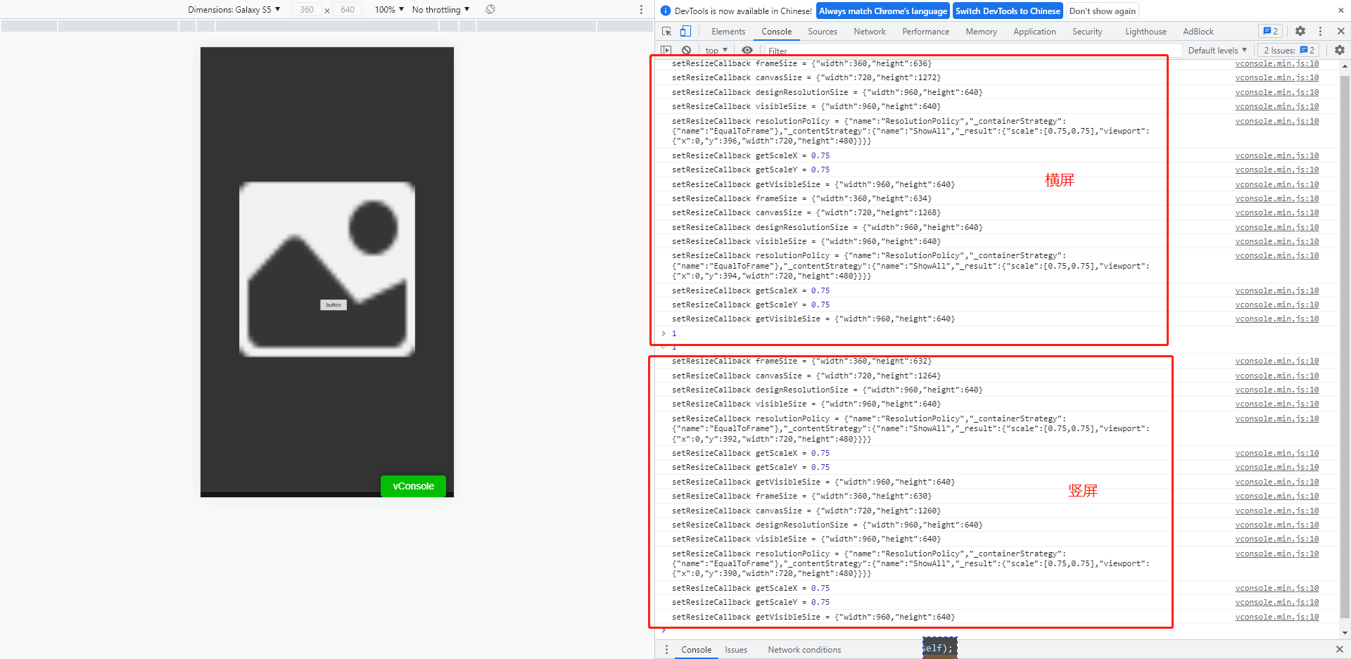
Task: Select the Console tab in main toolbar
Action: 776,32
